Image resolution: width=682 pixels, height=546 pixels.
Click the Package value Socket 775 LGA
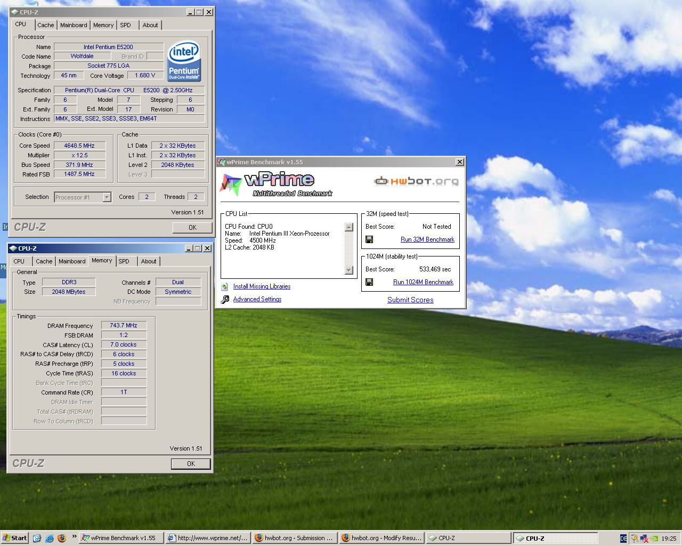point(108,66)
